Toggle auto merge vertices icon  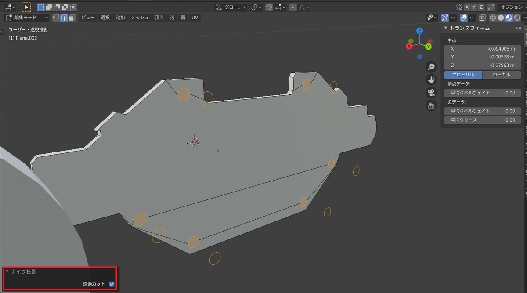[491, 7]
